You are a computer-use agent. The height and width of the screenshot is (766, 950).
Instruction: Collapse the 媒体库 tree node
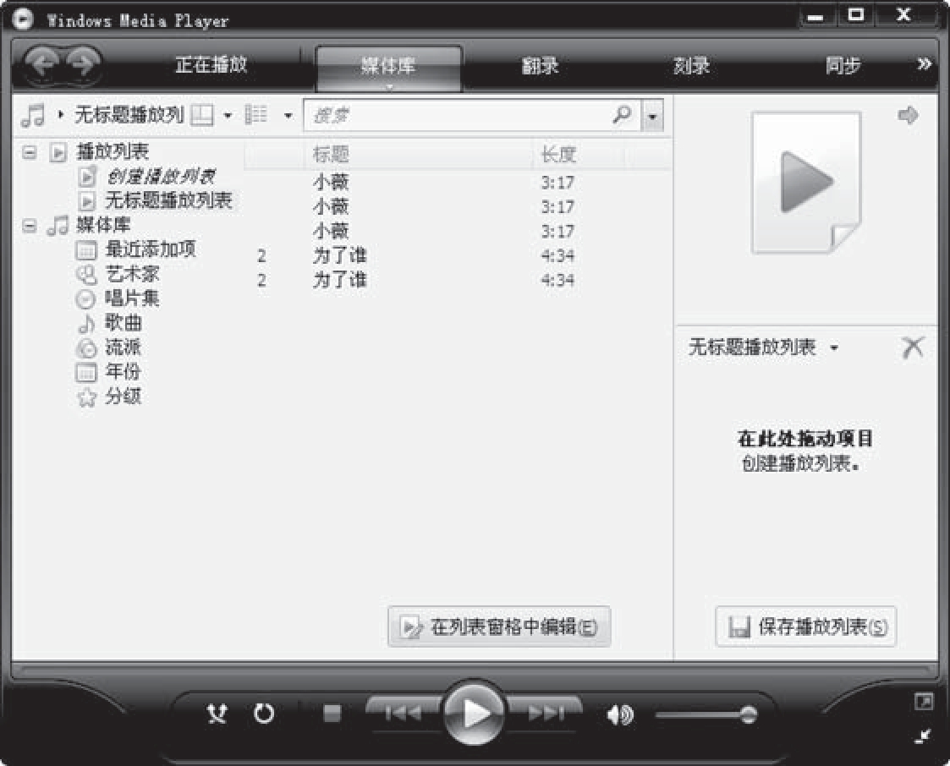tap(29, 226)
